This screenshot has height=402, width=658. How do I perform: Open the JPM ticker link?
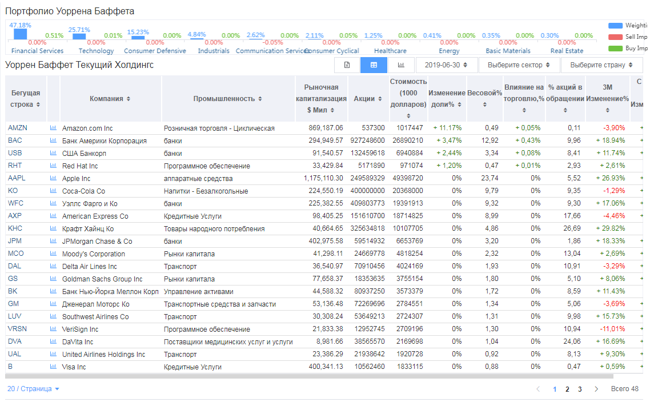(x=15, y=242)
